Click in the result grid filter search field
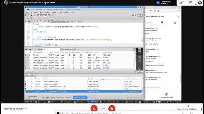Screen dimensions: 204x114 point(52,49)
